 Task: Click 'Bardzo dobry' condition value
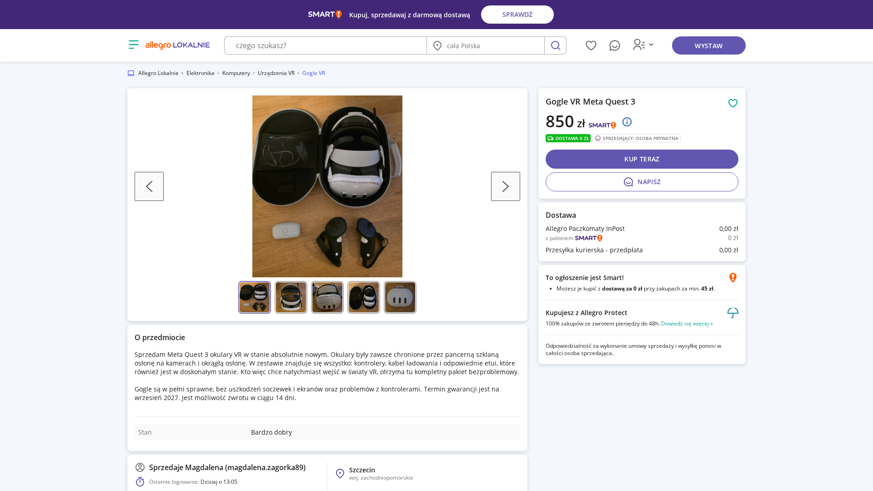(x=271, y=432)
